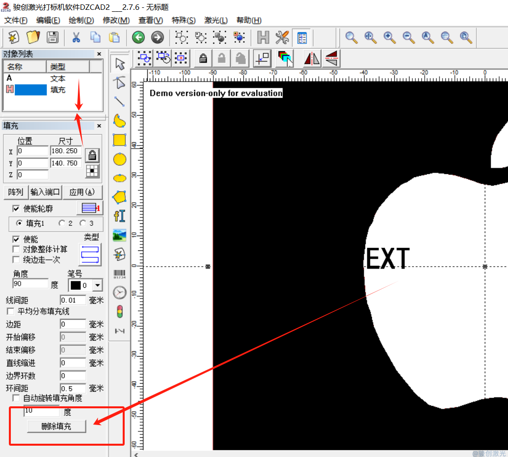Open the 文件(F) menu
Viewport: 508px width, 457px height.
[x=16, y=20]
